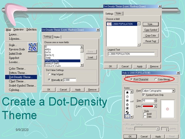The image size is (185, 139).
Task: Toggle the Symbol Fonts Only checkbox
Action: tap(144, 95)
